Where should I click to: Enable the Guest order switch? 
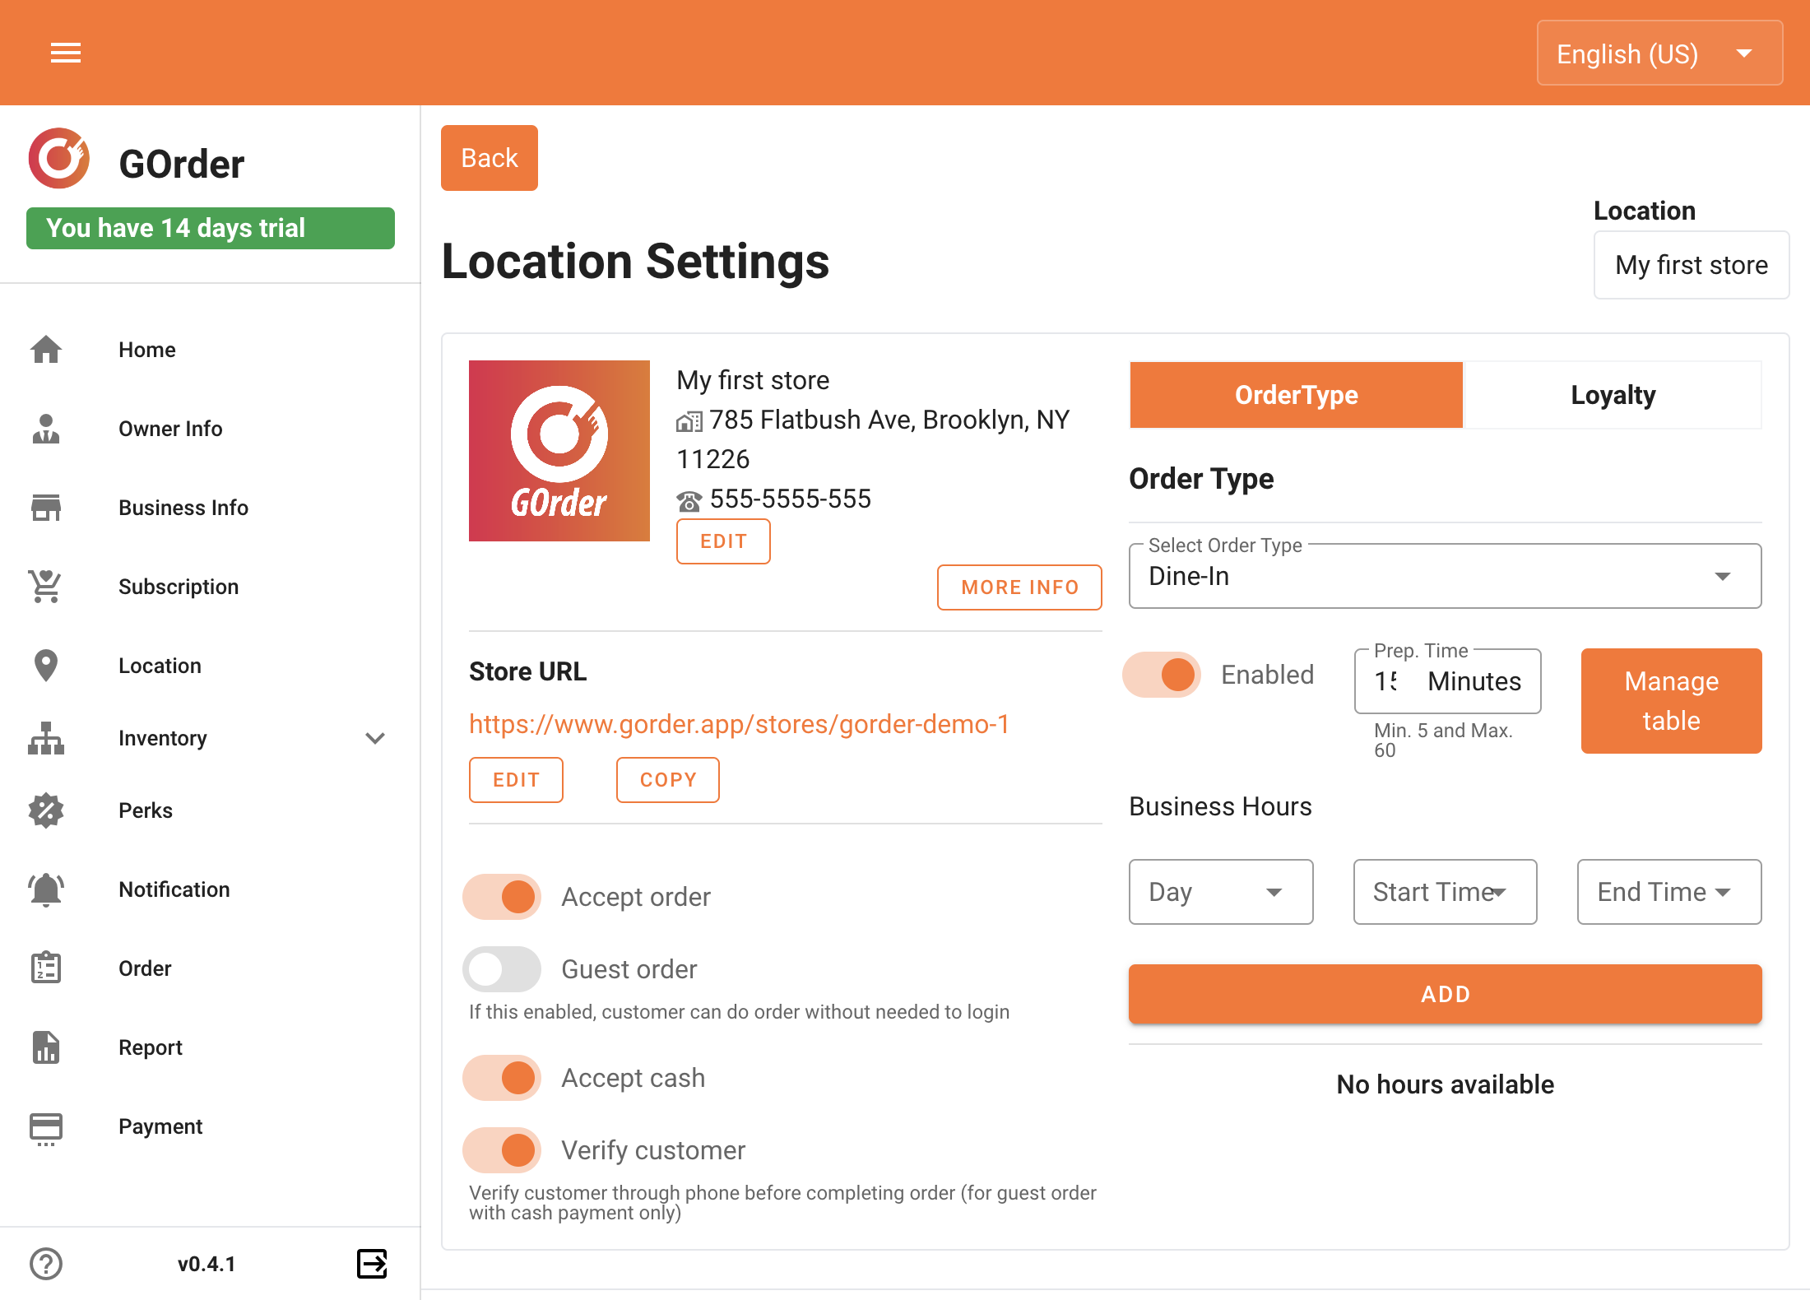[502, 969]
